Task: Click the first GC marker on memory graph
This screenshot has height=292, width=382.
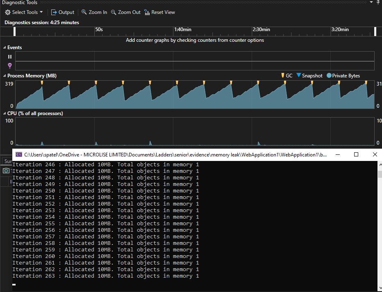Action: (42, 83)
